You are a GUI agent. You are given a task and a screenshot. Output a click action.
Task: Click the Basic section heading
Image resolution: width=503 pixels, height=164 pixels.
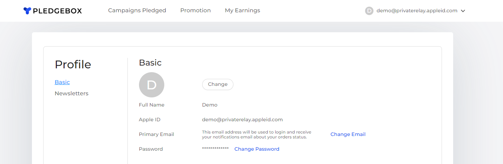coord(150,63)
